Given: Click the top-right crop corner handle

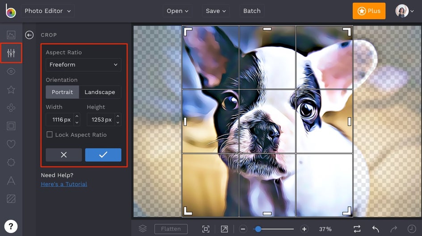Looking at the screenshot, I should pyautogui.click(x=347, y=31).
